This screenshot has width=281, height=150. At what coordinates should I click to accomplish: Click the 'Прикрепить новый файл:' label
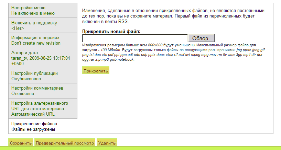coord(111,32)
